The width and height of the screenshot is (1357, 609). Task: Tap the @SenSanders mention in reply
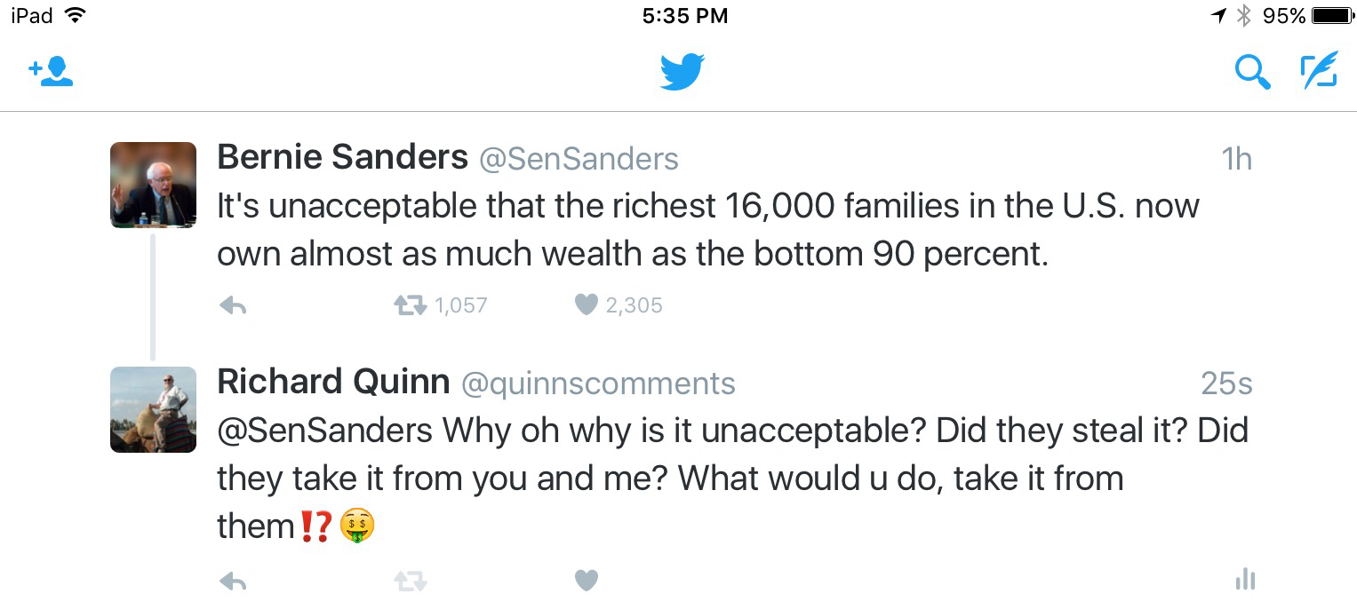(x=324, y=431)
